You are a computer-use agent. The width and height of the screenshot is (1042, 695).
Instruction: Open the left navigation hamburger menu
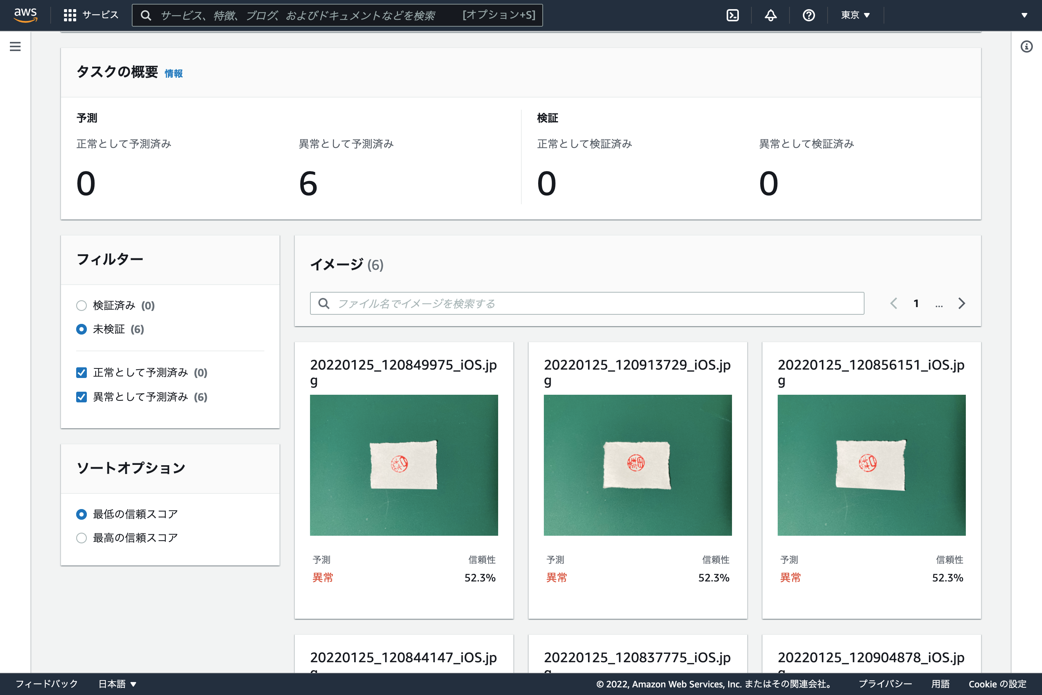(15, 46)
